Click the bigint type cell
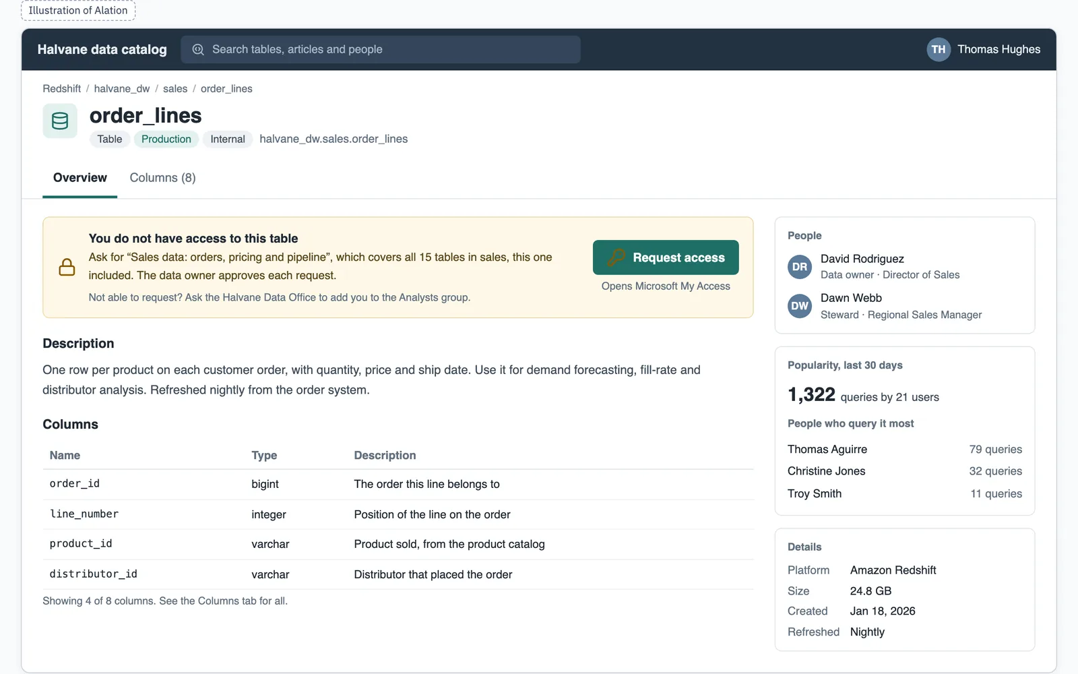 [265, 484]
